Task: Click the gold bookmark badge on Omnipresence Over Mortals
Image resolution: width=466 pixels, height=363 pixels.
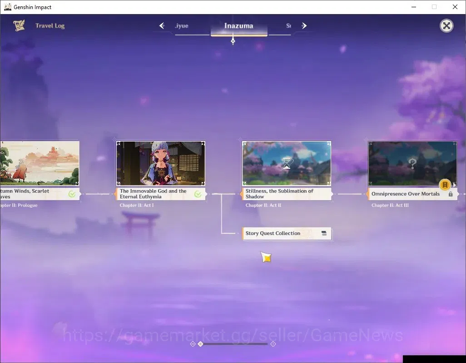Action: 445,185
